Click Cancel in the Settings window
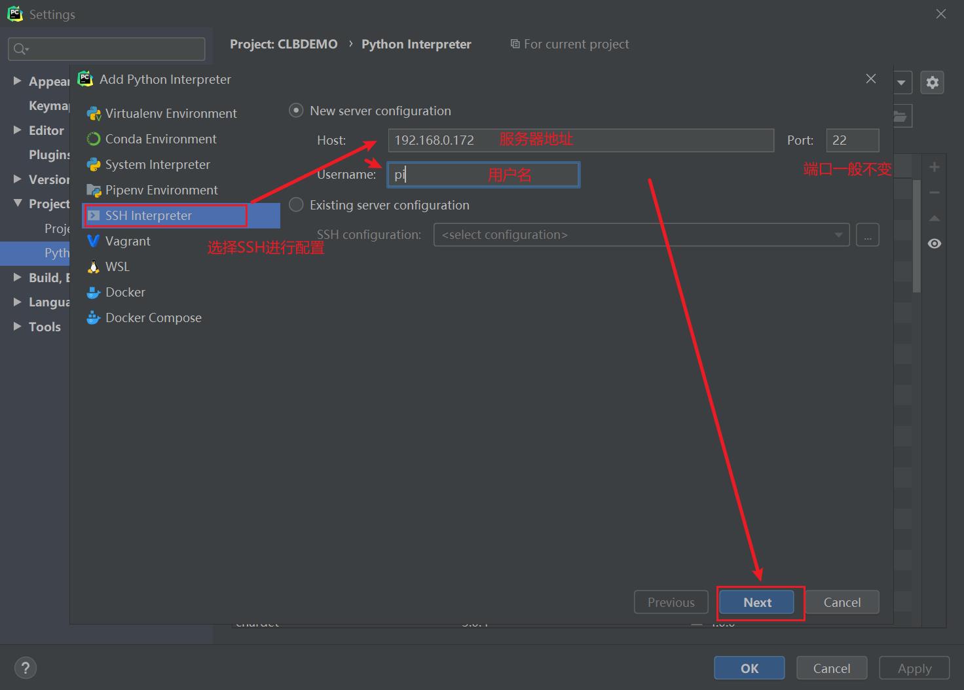Image resolution: width=964 pixels, height=690 pixels. 832,668
